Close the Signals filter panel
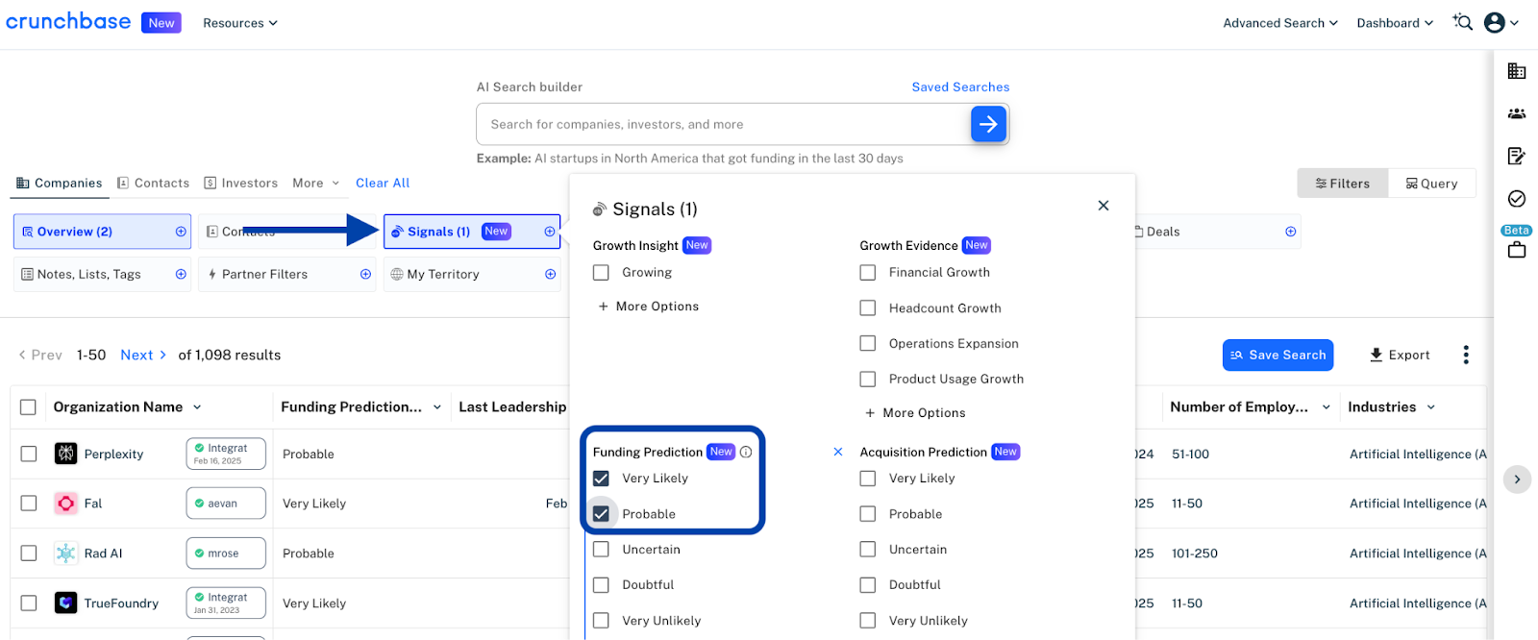 1104,206
